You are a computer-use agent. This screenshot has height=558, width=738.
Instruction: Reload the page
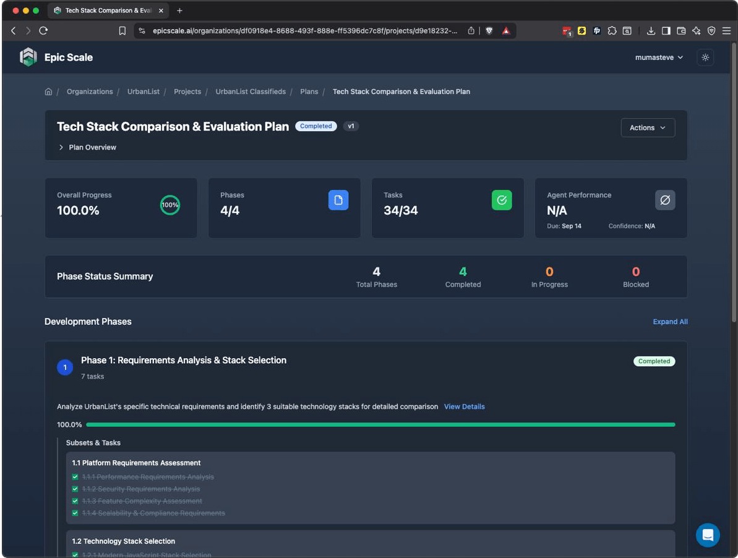click(43, 30)
